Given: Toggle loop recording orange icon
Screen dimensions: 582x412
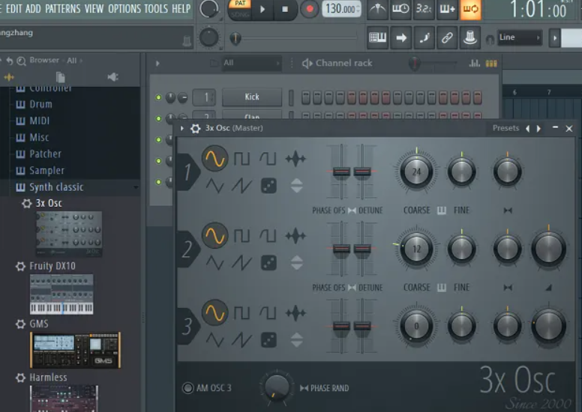Looking at the screenshot, I should [470, 9].
